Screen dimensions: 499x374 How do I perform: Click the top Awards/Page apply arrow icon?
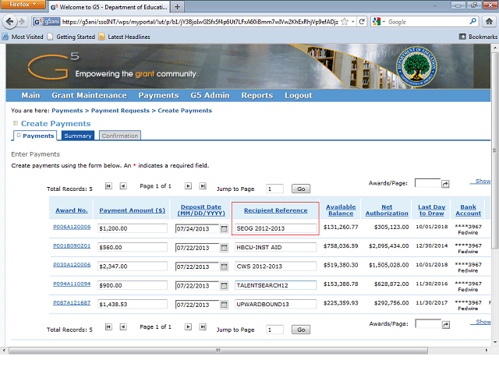tap(446, 183)
